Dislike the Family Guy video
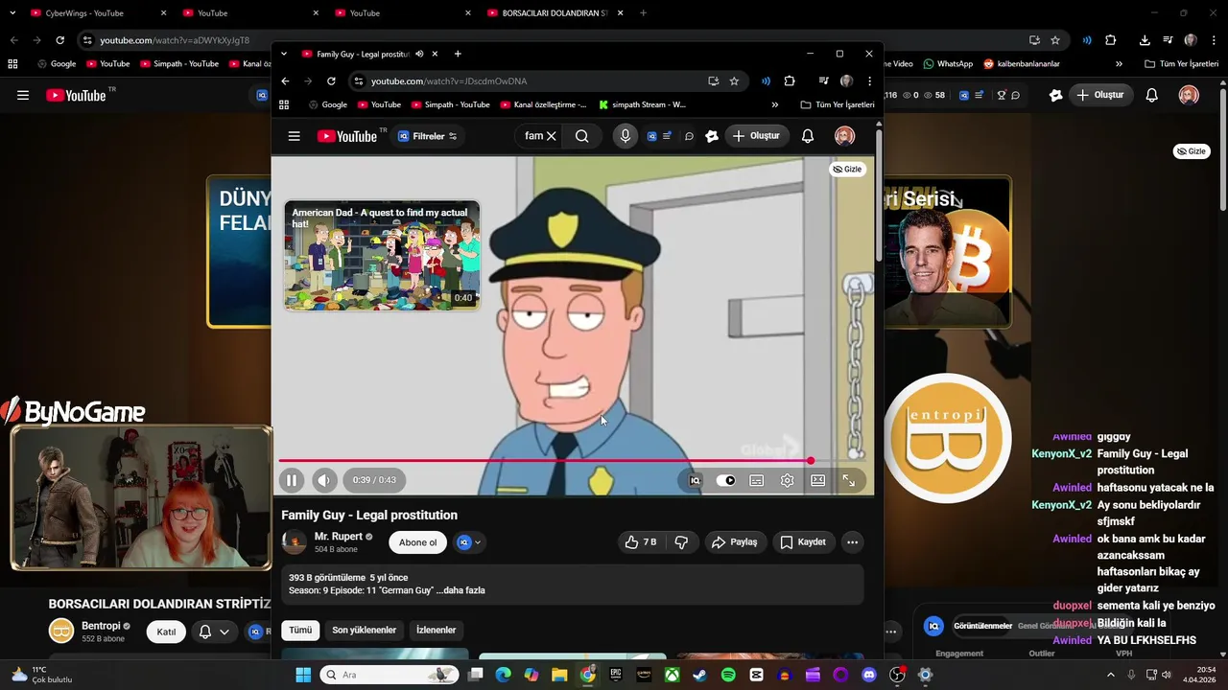1228x690 pixels. click(x=681, y=542)
